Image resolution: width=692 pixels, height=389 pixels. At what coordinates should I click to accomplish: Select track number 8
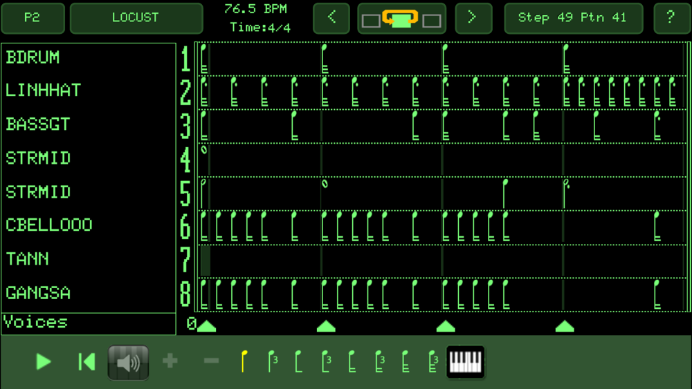coord(185,295)
